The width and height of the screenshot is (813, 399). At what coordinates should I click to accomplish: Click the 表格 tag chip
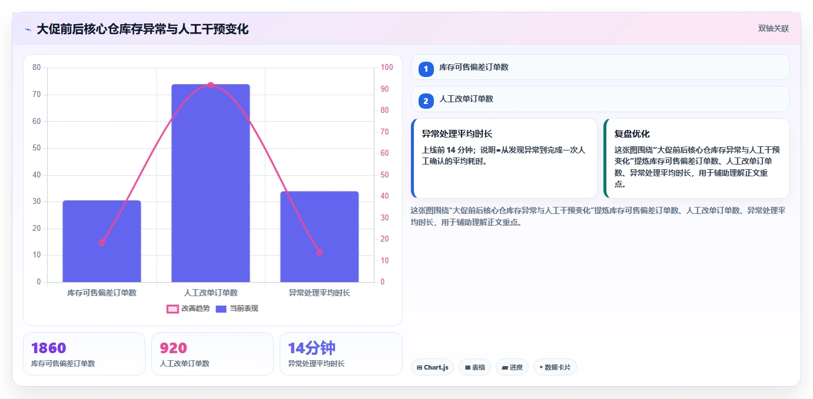pyautogui.click(x=474, y=367)
